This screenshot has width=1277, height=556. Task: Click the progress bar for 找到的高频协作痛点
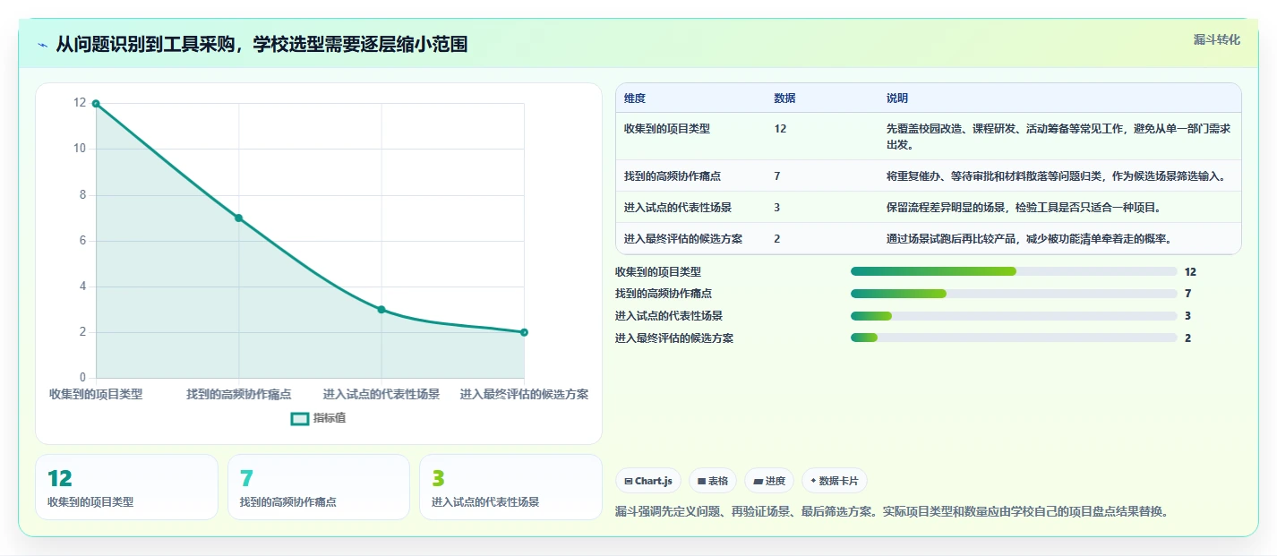[x=1014, y=294]
